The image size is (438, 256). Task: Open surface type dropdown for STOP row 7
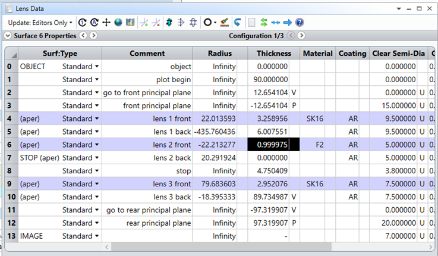[97, 158]
